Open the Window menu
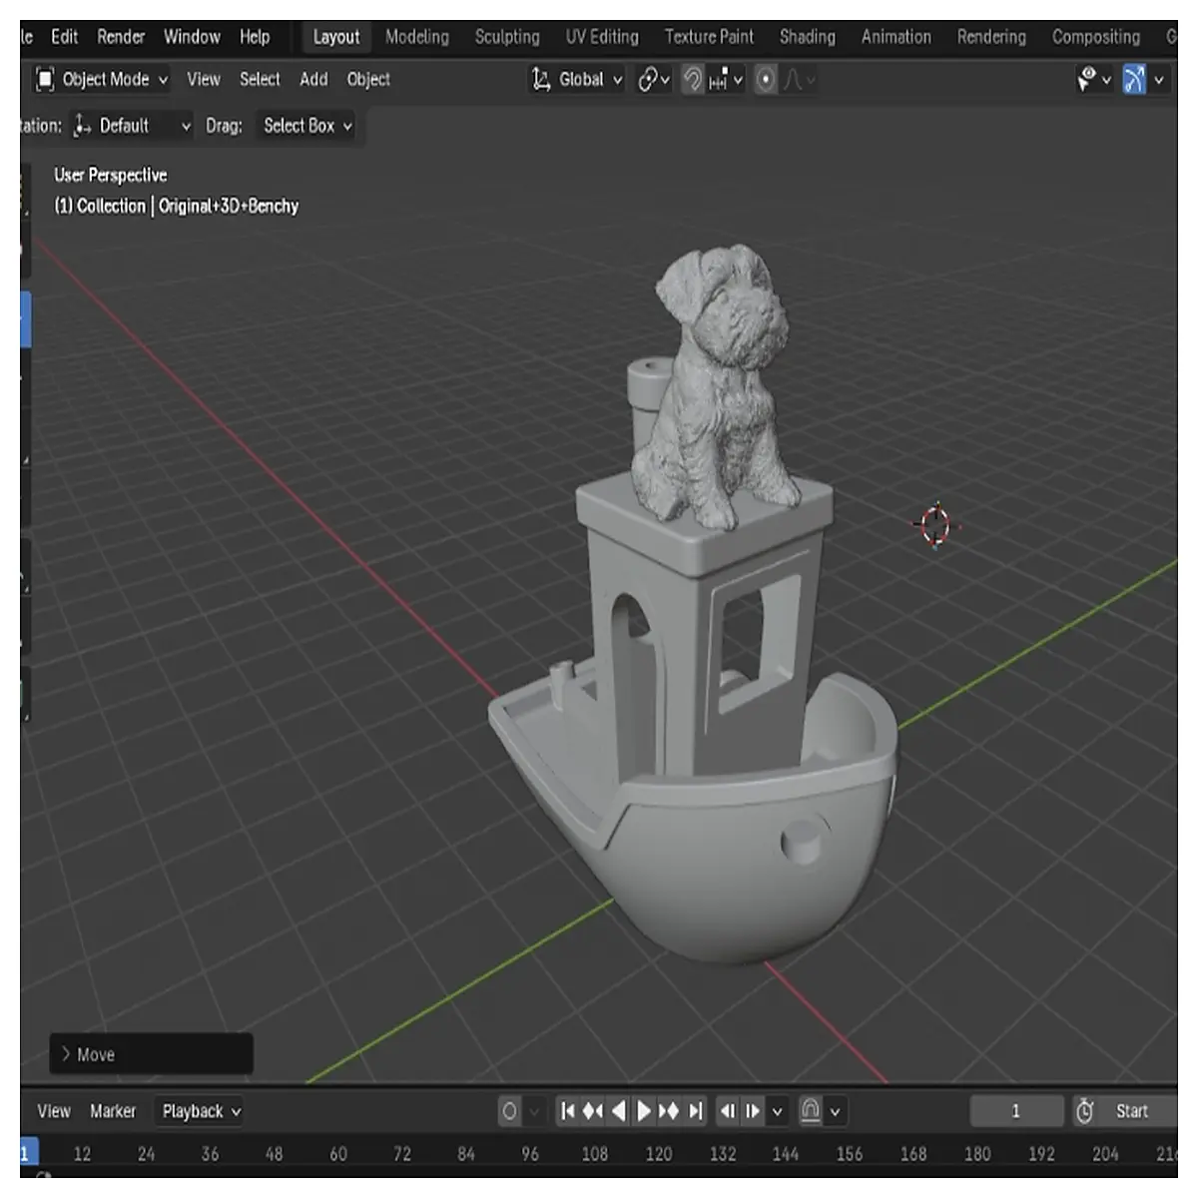1198x1198 pixels. coord(192,37)
